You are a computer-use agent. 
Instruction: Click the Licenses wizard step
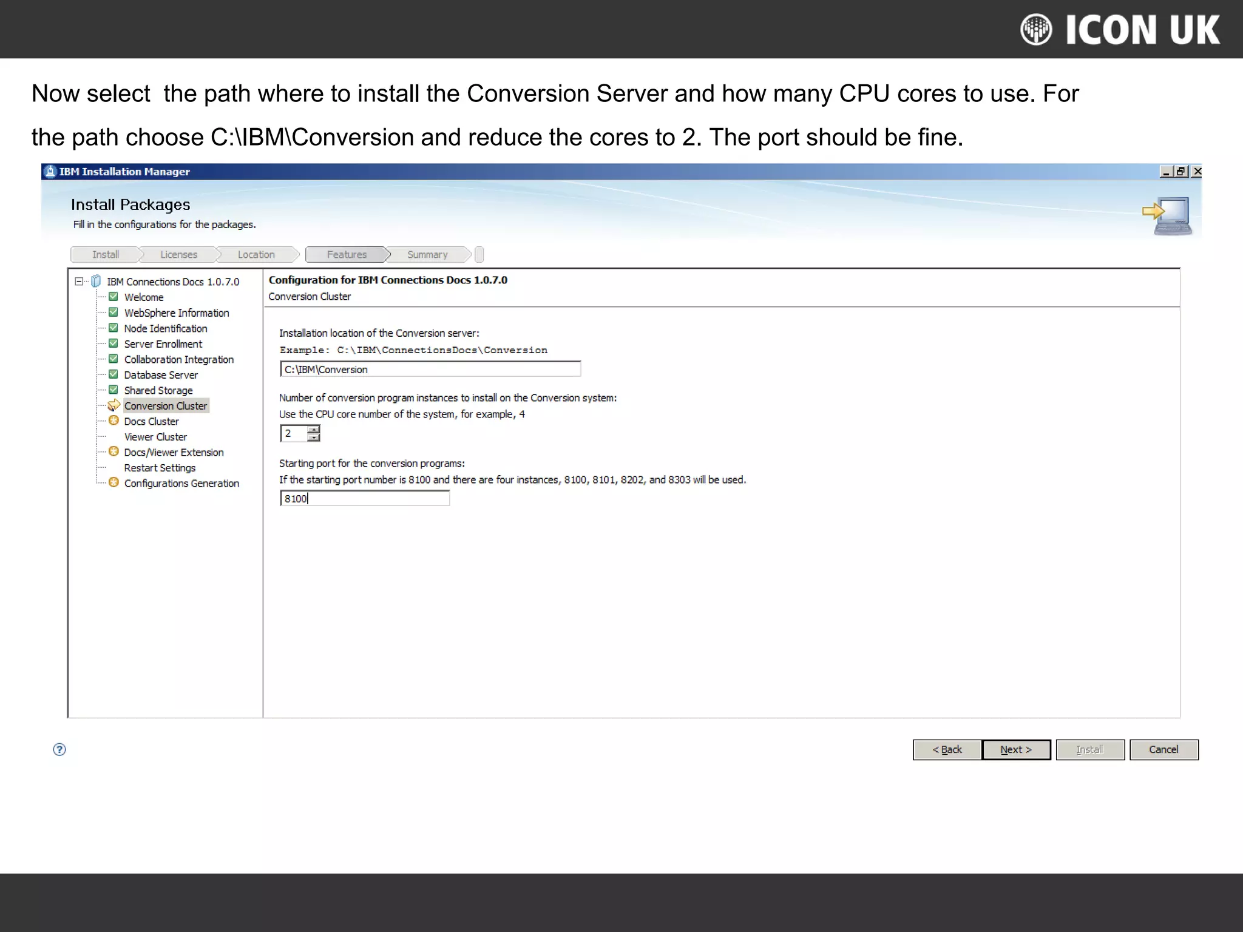point(178,255)
